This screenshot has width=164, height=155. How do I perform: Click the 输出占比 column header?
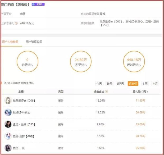click(99, 92)
